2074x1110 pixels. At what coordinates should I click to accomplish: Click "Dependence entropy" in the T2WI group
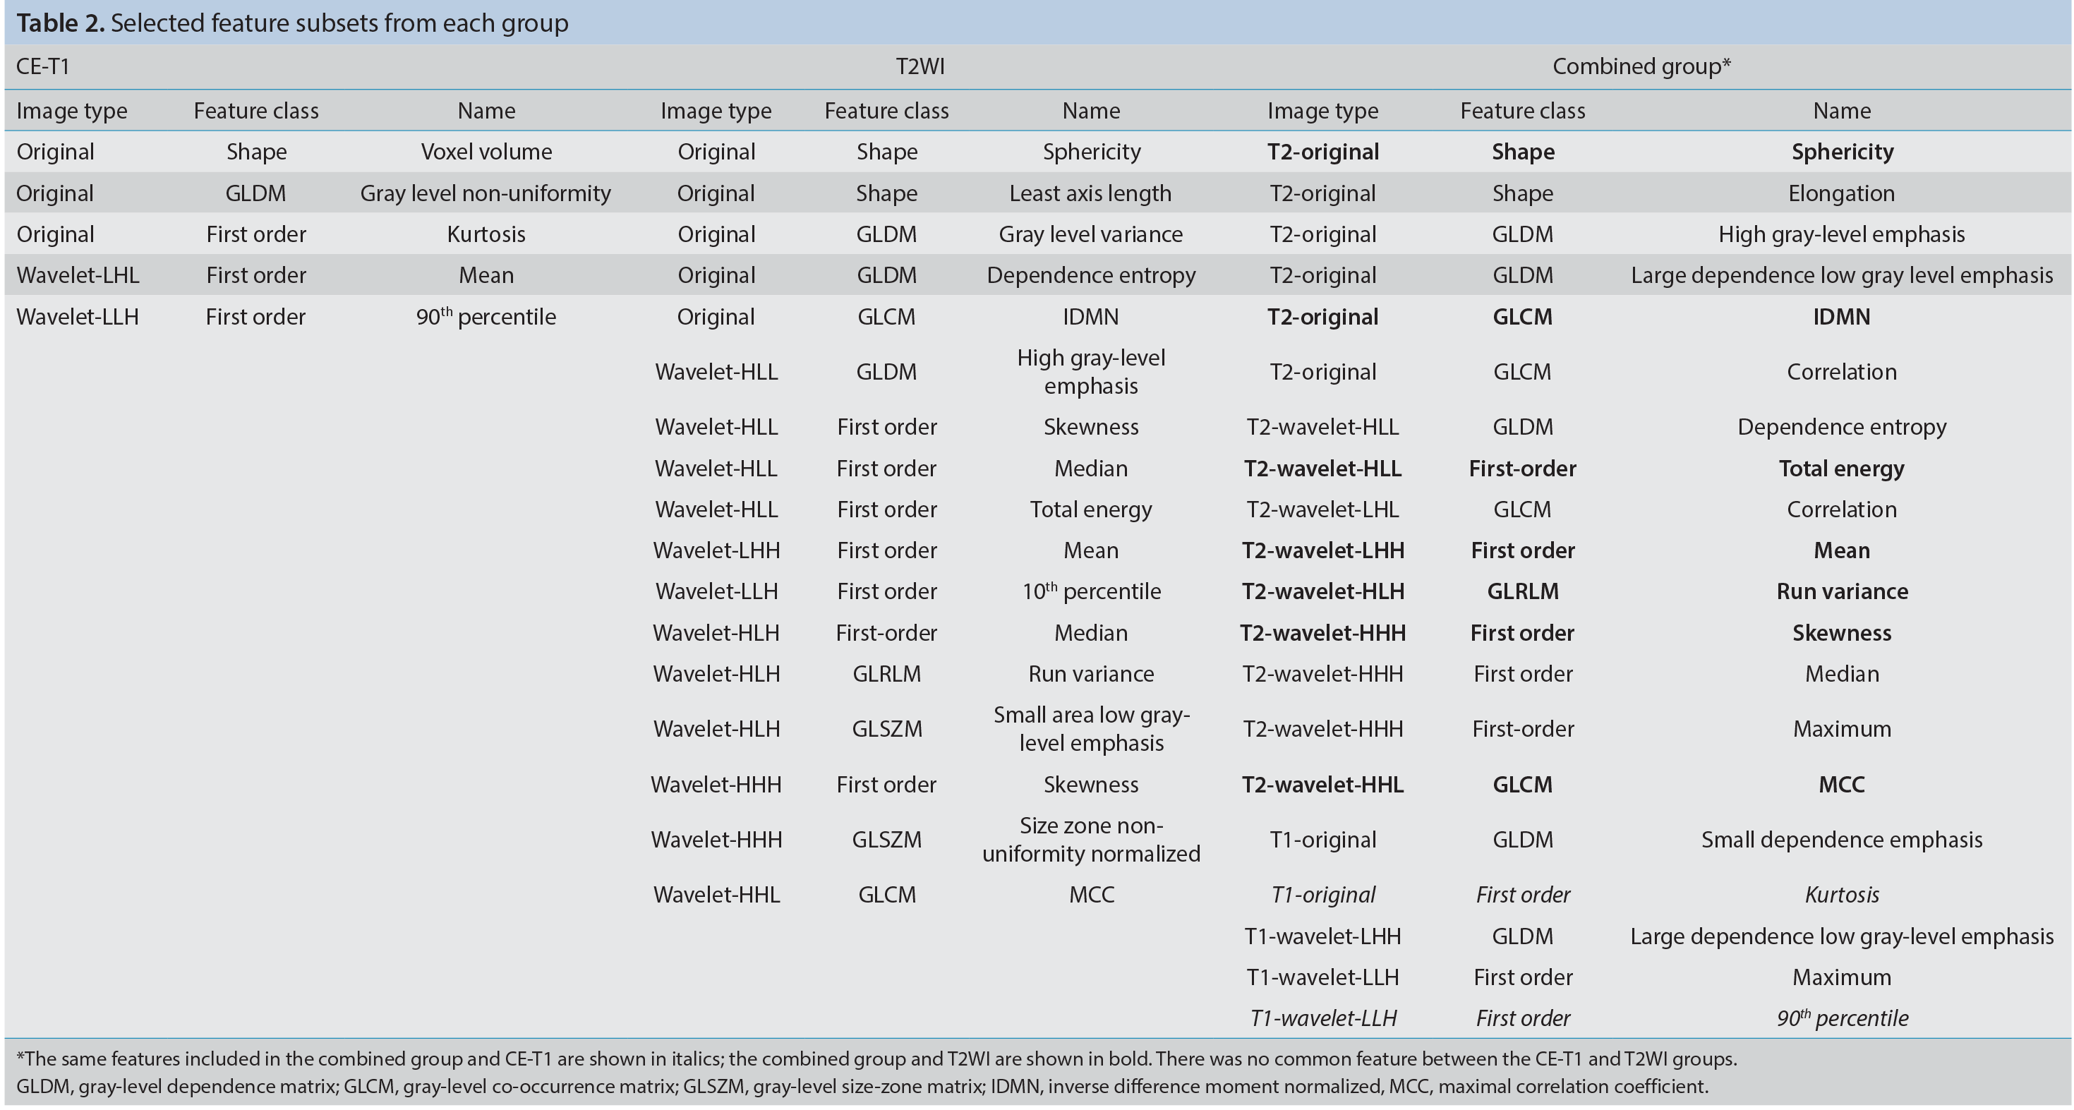pyautogui.click(x=1091, y=275)
